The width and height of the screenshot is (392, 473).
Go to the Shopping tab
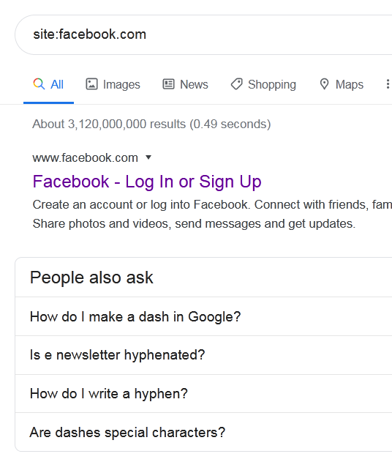click(263, 84)
